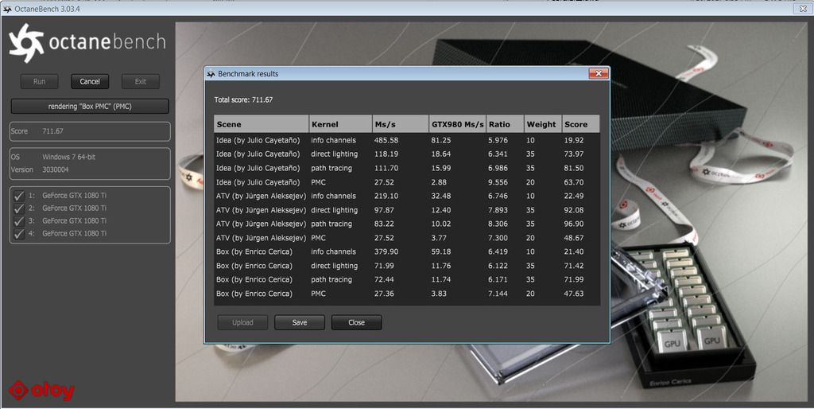The width and height of the screenshot is (814, 409).
Task: Click ratio value 7.300
Action: pos(498,238)
